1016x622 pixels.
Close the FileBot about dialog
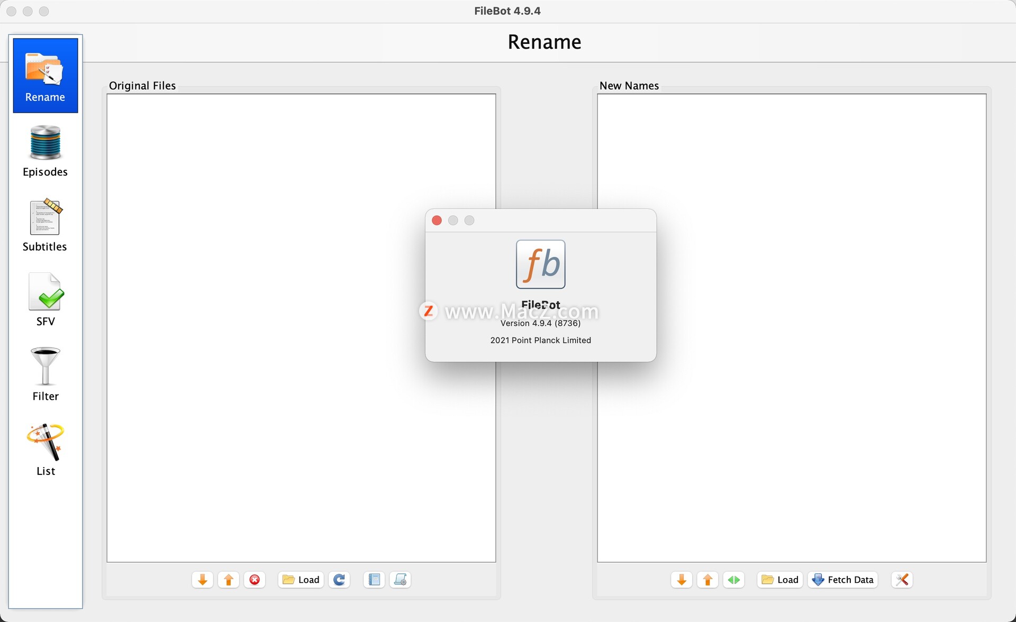tap(437, 221)
